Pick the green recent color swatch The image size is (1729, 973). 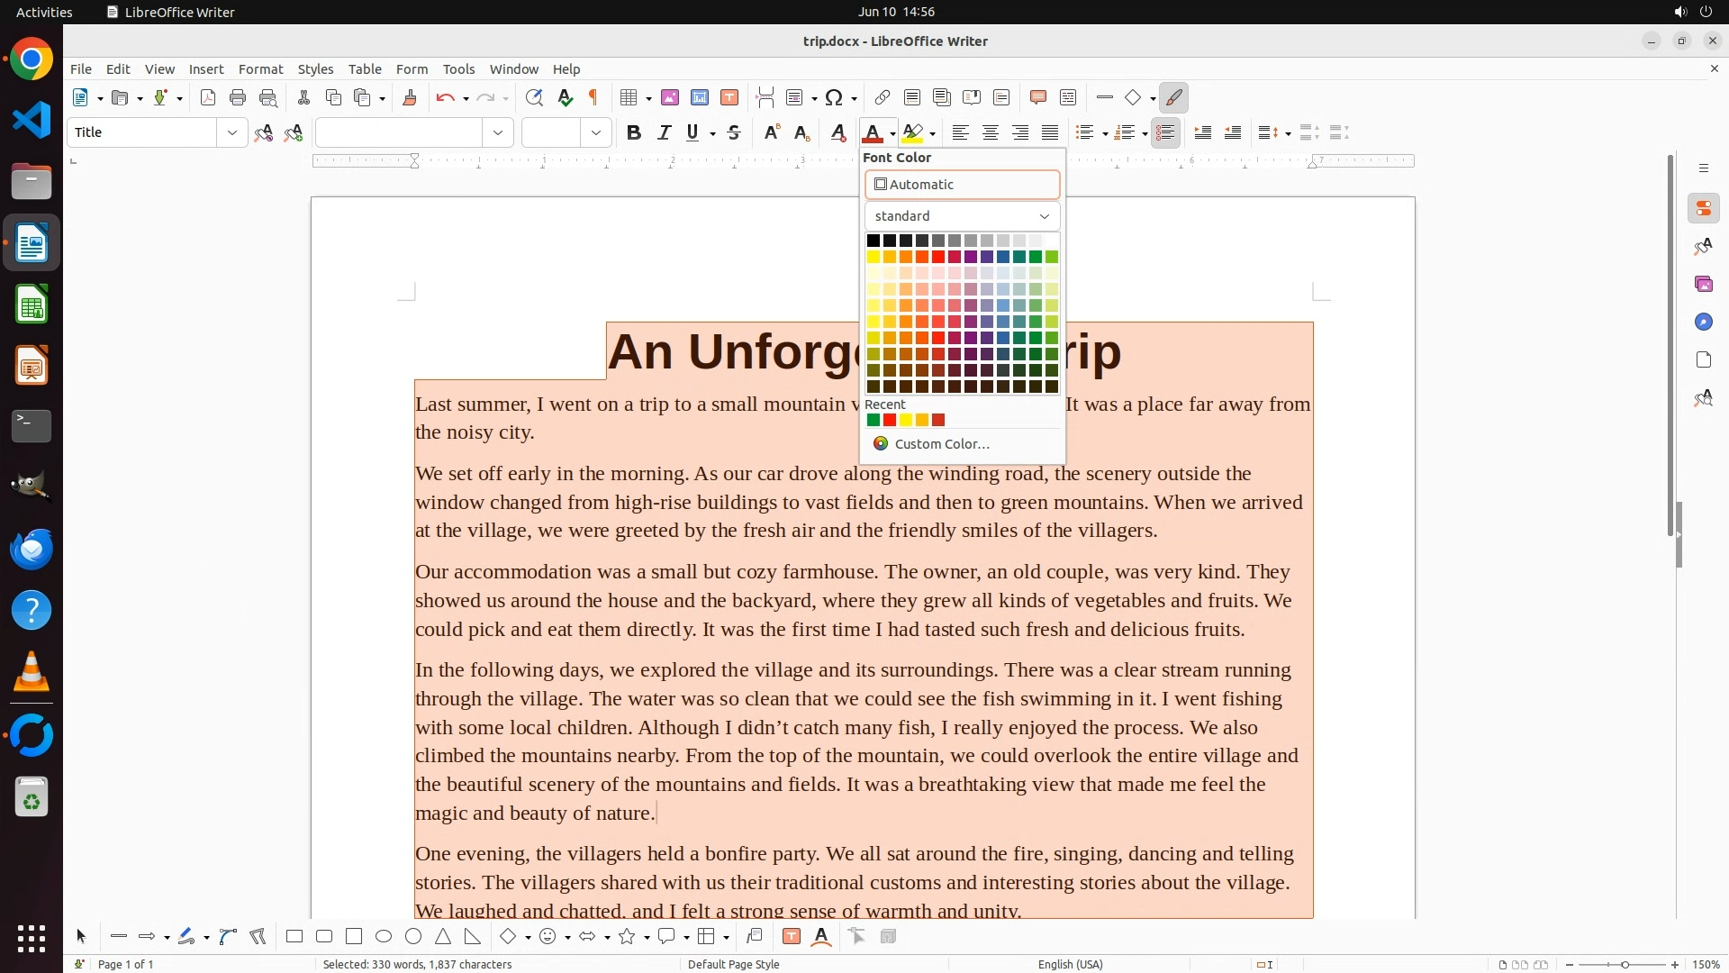click(873, 421)
